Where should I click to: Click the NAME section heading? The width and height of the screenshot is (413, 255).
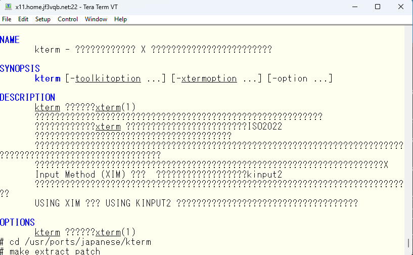pyautogui.click(x=10, y=40)
